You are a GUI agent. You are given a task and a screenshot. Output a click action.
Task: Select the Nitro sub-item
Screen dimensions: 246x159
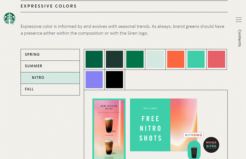[x=50, y=78]
